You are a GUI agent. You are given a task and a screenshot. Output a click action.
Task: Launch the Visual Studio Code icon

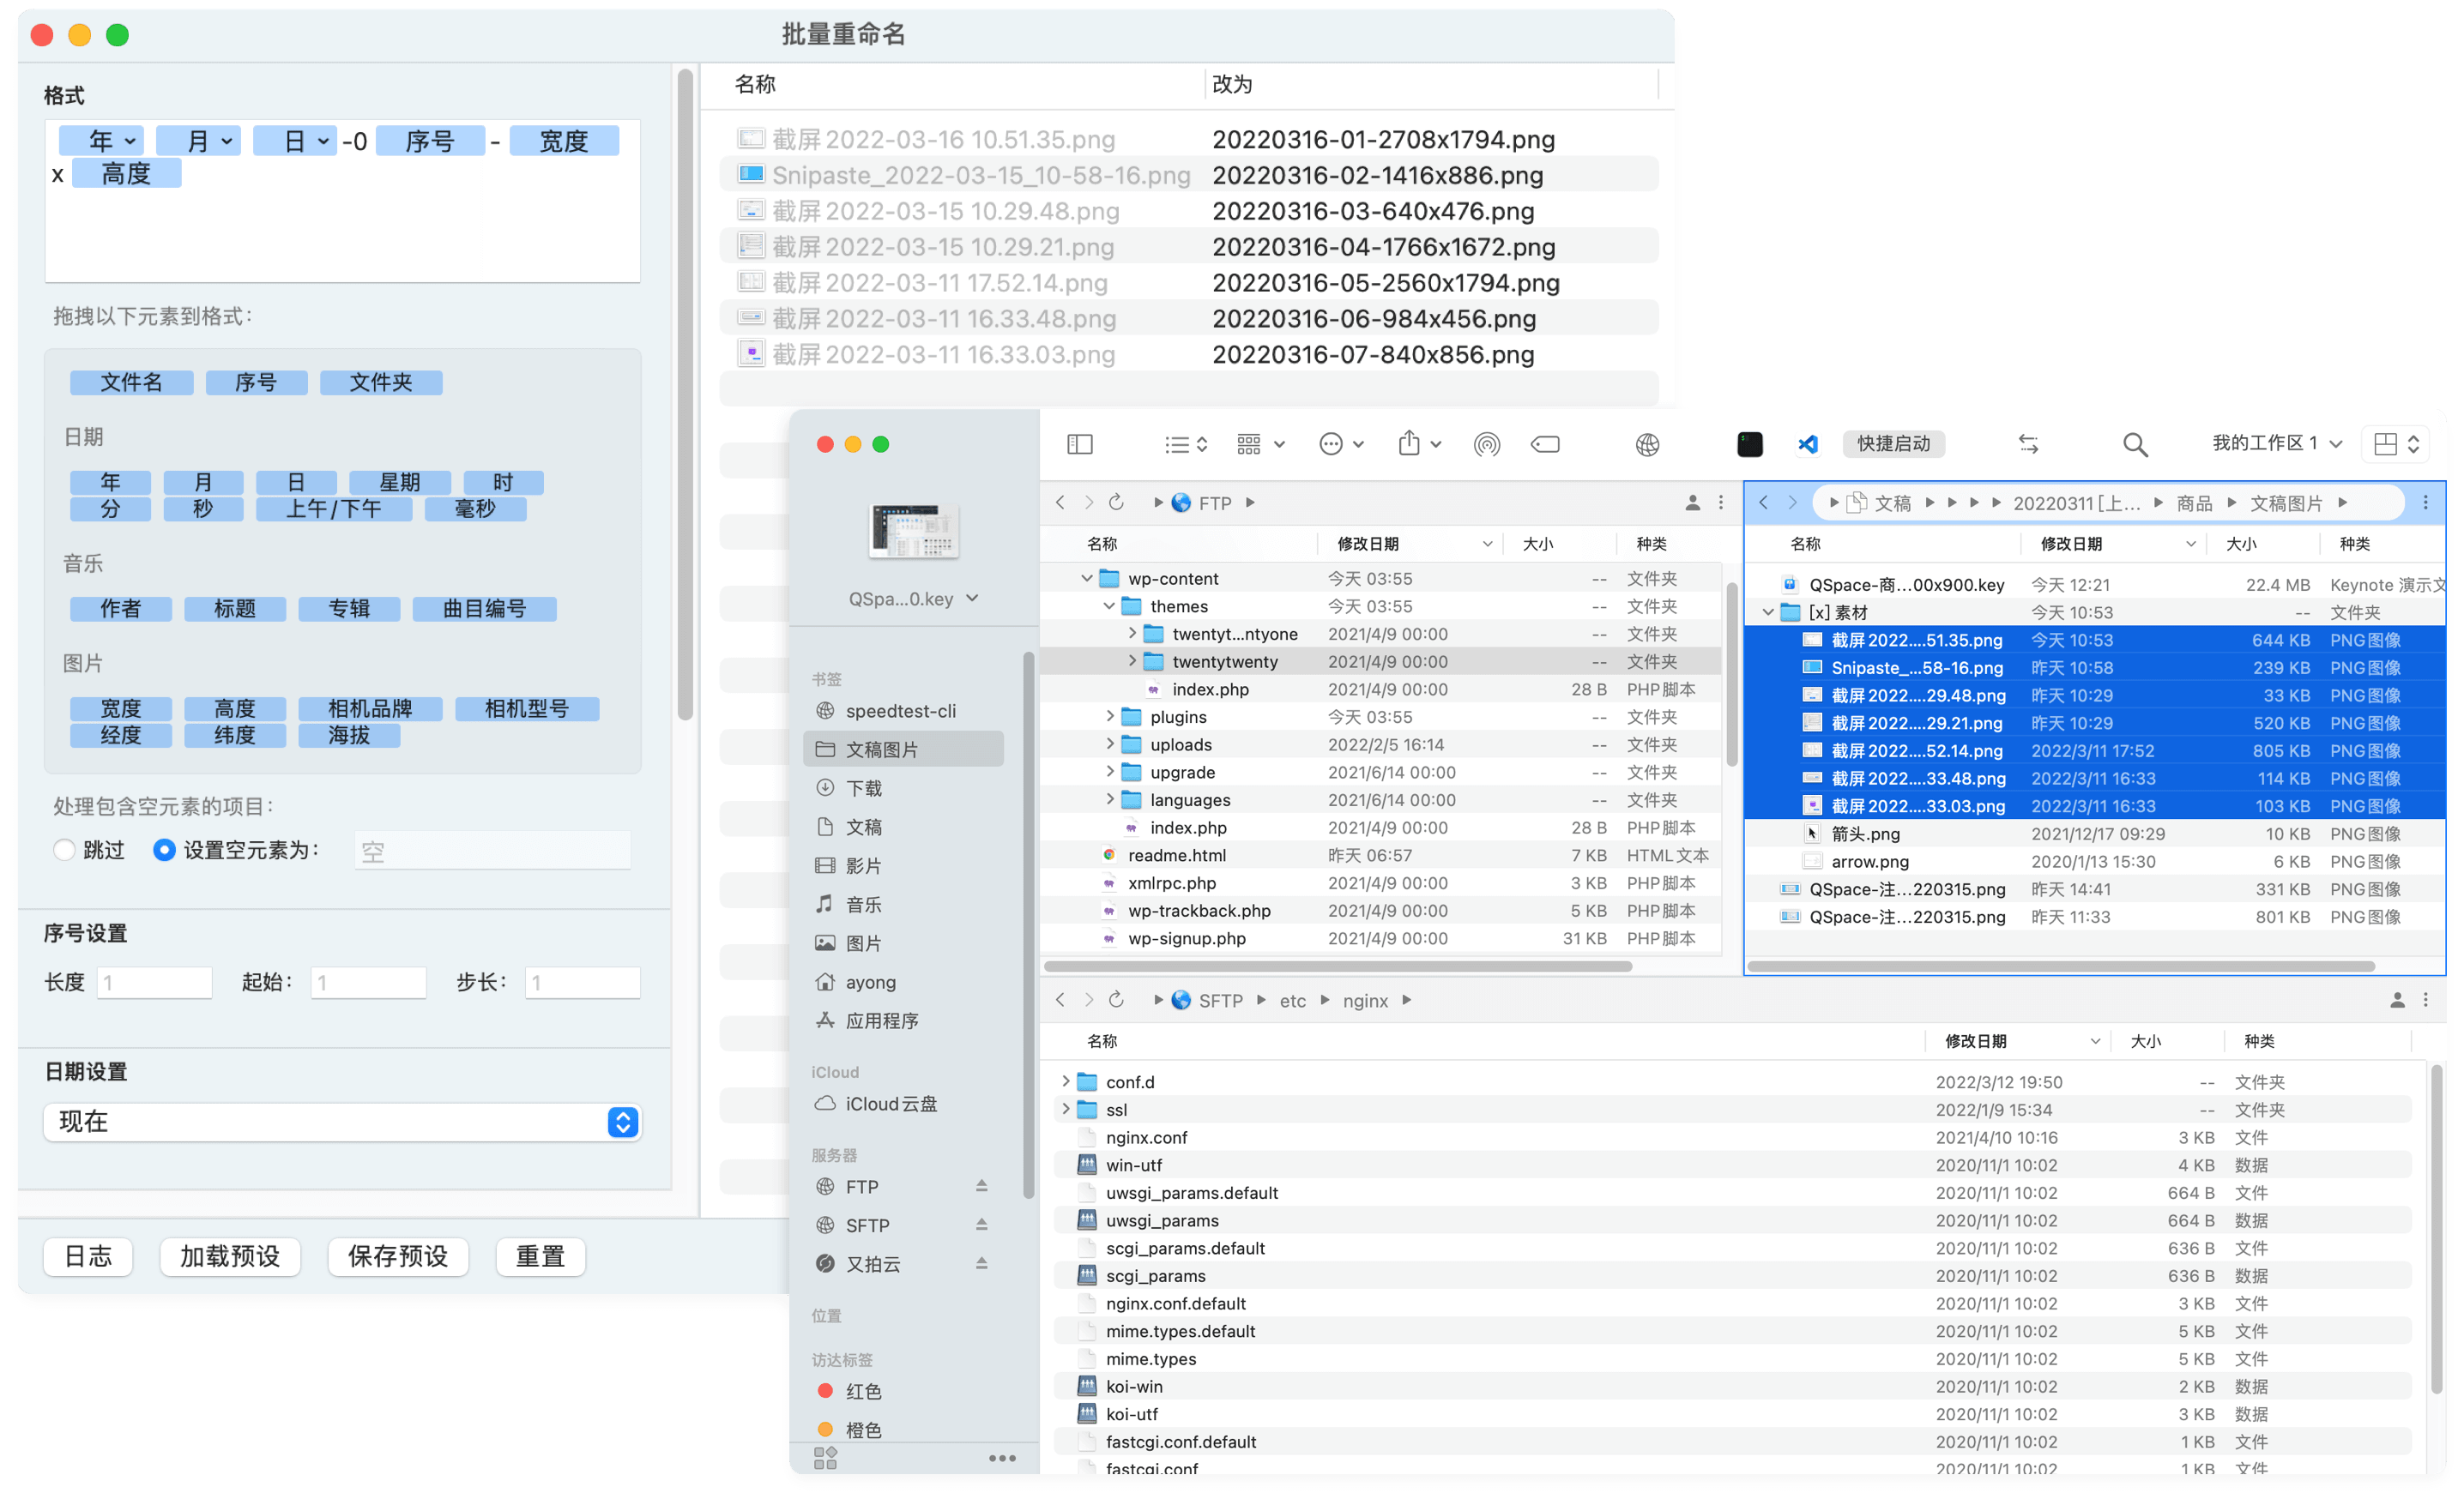pos(1807,443)
